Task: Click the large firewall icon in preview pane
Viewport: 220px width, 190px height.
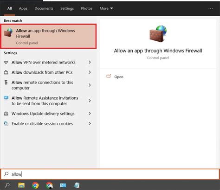Action: [158, 34]
